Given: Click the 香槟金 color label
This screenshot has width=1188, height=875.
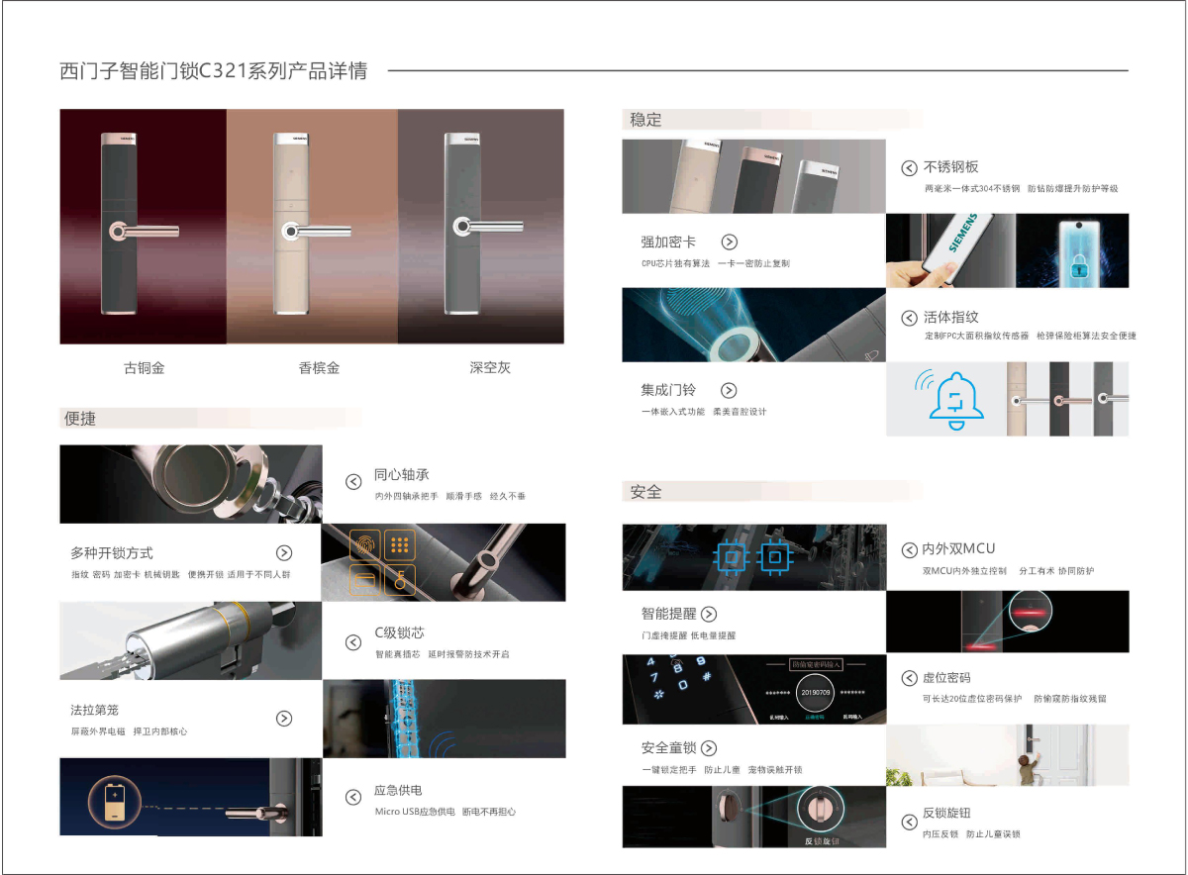Looking at the screenshot, I should (319, 368).
